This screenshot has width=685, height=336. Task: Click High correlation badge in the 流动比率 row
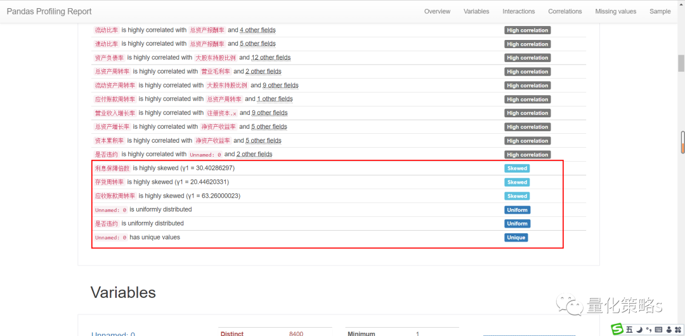[x=527, y=30]
